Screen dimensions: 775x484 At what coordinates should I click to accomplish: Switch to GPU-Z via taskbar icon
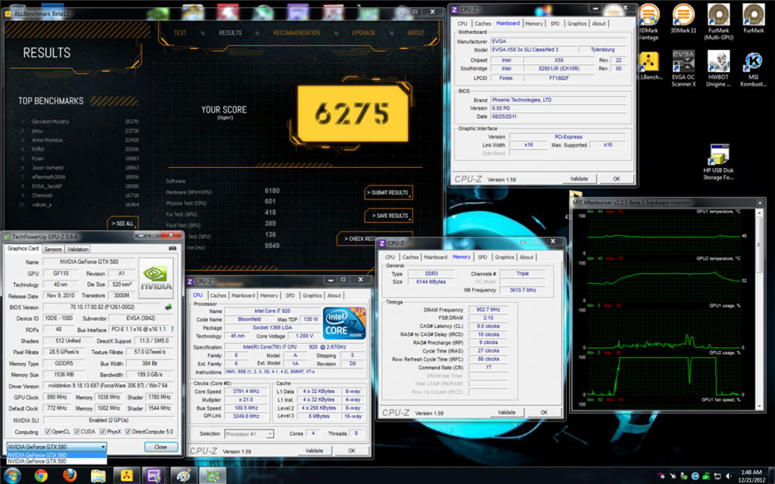pos(213,476)
